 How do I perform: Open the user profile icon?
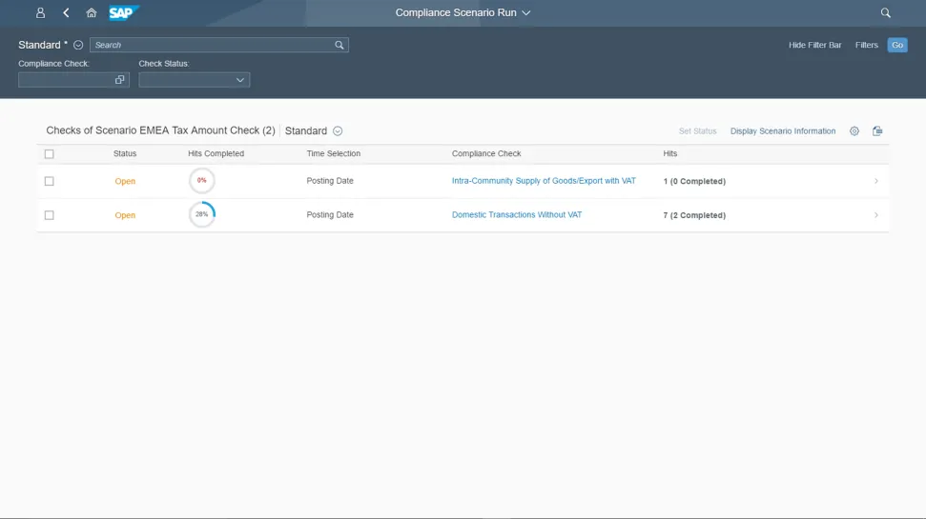click(x=40, y=13)
